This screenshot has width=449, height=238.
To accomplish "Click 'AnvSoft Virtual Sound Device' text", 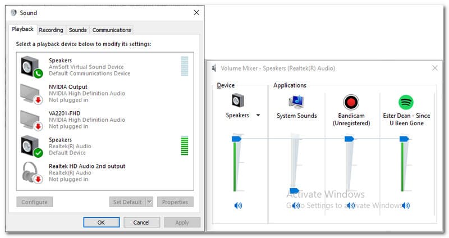I will (86, 67).
